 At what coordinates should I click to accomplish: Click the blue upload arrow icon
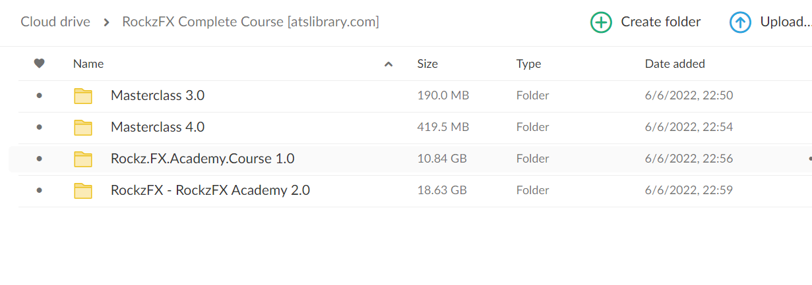point(740,22)
